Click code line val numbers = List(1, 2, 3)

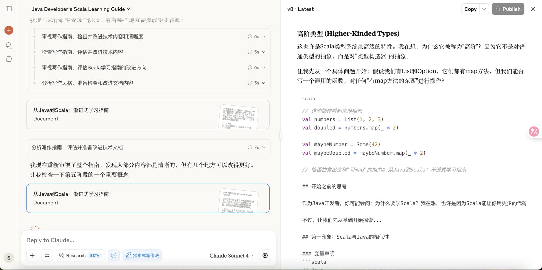(x=343, y=119)
